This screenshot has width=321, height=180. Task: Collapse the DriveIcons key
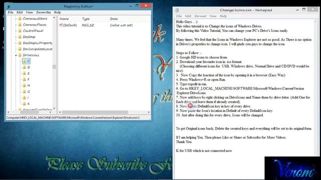[16, 55]
